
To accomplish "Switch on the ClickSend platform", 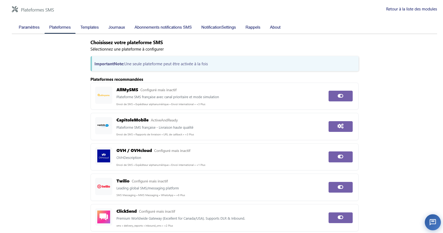I will click(x=340, y=217).
